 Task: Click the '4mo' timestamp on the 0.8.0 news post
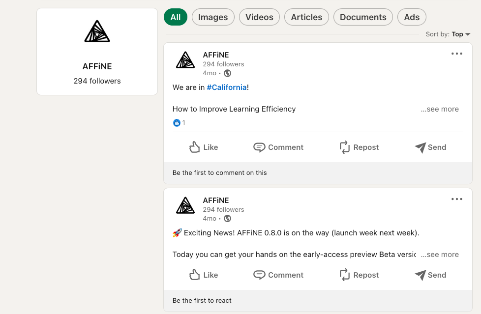click(x=210, y=218)
